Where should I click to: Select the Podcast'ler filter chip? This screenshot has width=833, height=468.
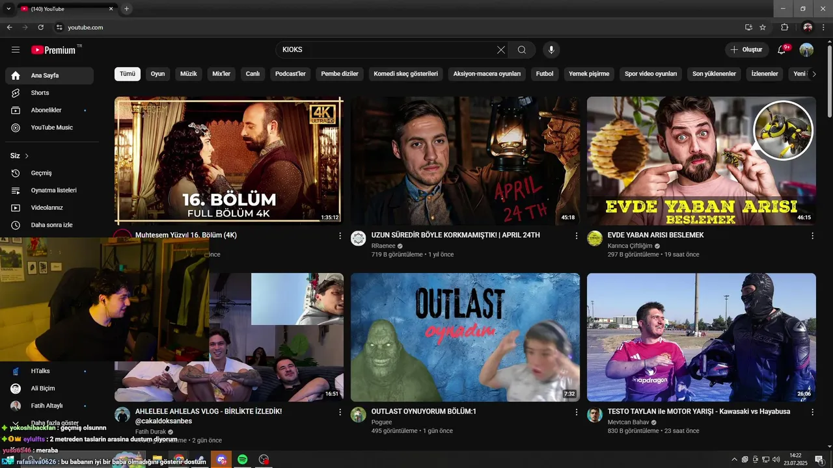(290, 74)
